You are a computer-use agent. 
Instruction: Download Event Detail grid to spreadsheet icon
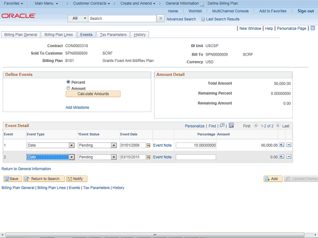point(231,126)
